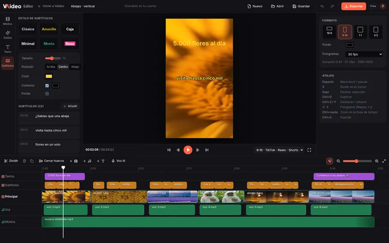
Task: Toggle the Contorno checkbox
Action: [47, 86]
